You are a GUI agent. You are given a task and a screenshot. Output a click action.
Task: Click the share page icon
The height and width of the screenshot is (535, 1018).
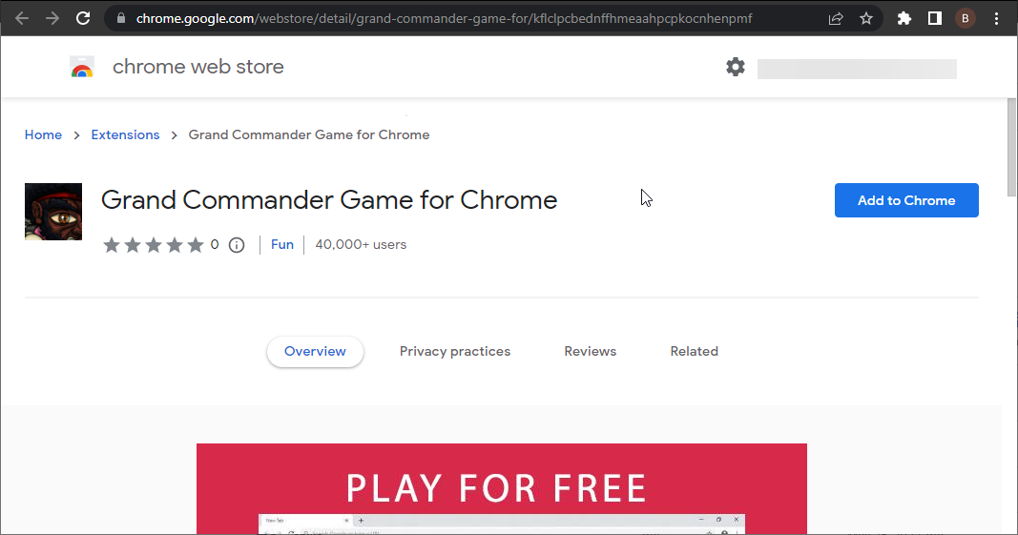[x=836, y=18]
